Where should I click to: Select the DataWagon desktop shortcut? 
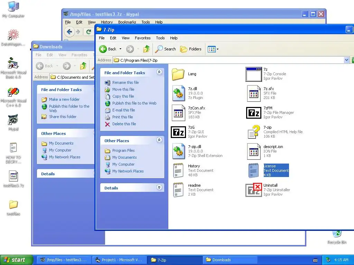point(13,38)
